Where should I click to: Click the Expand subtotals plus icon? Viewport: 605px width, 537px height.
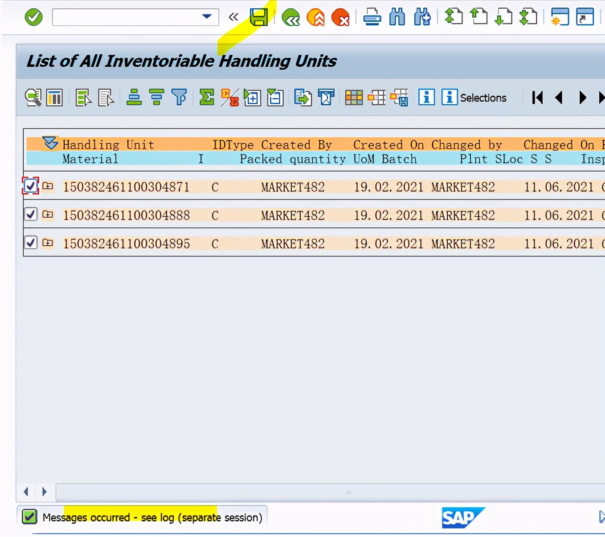[252, 98]
